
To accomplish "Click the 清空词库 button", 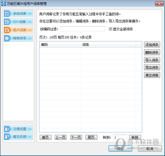I will (152, 75).
